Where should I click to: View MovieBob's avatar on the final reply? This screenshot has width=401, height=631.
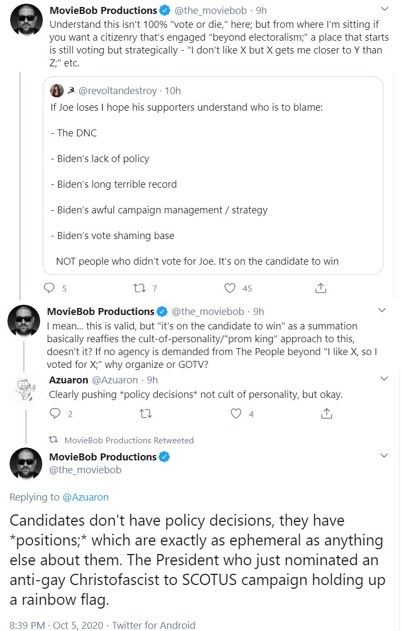26,464
